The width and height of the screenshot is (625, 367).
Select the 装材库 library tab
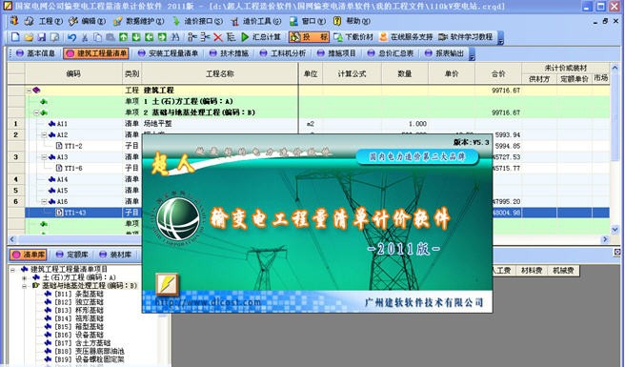pos(116,255)
